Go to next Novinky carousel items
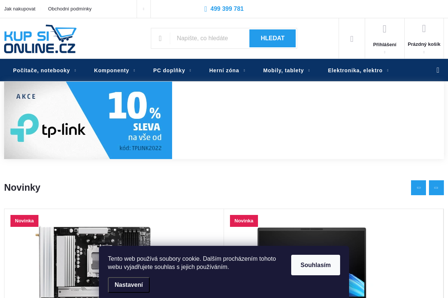Image resolution: width=448 pixels, height=298 pixels. 436,188
